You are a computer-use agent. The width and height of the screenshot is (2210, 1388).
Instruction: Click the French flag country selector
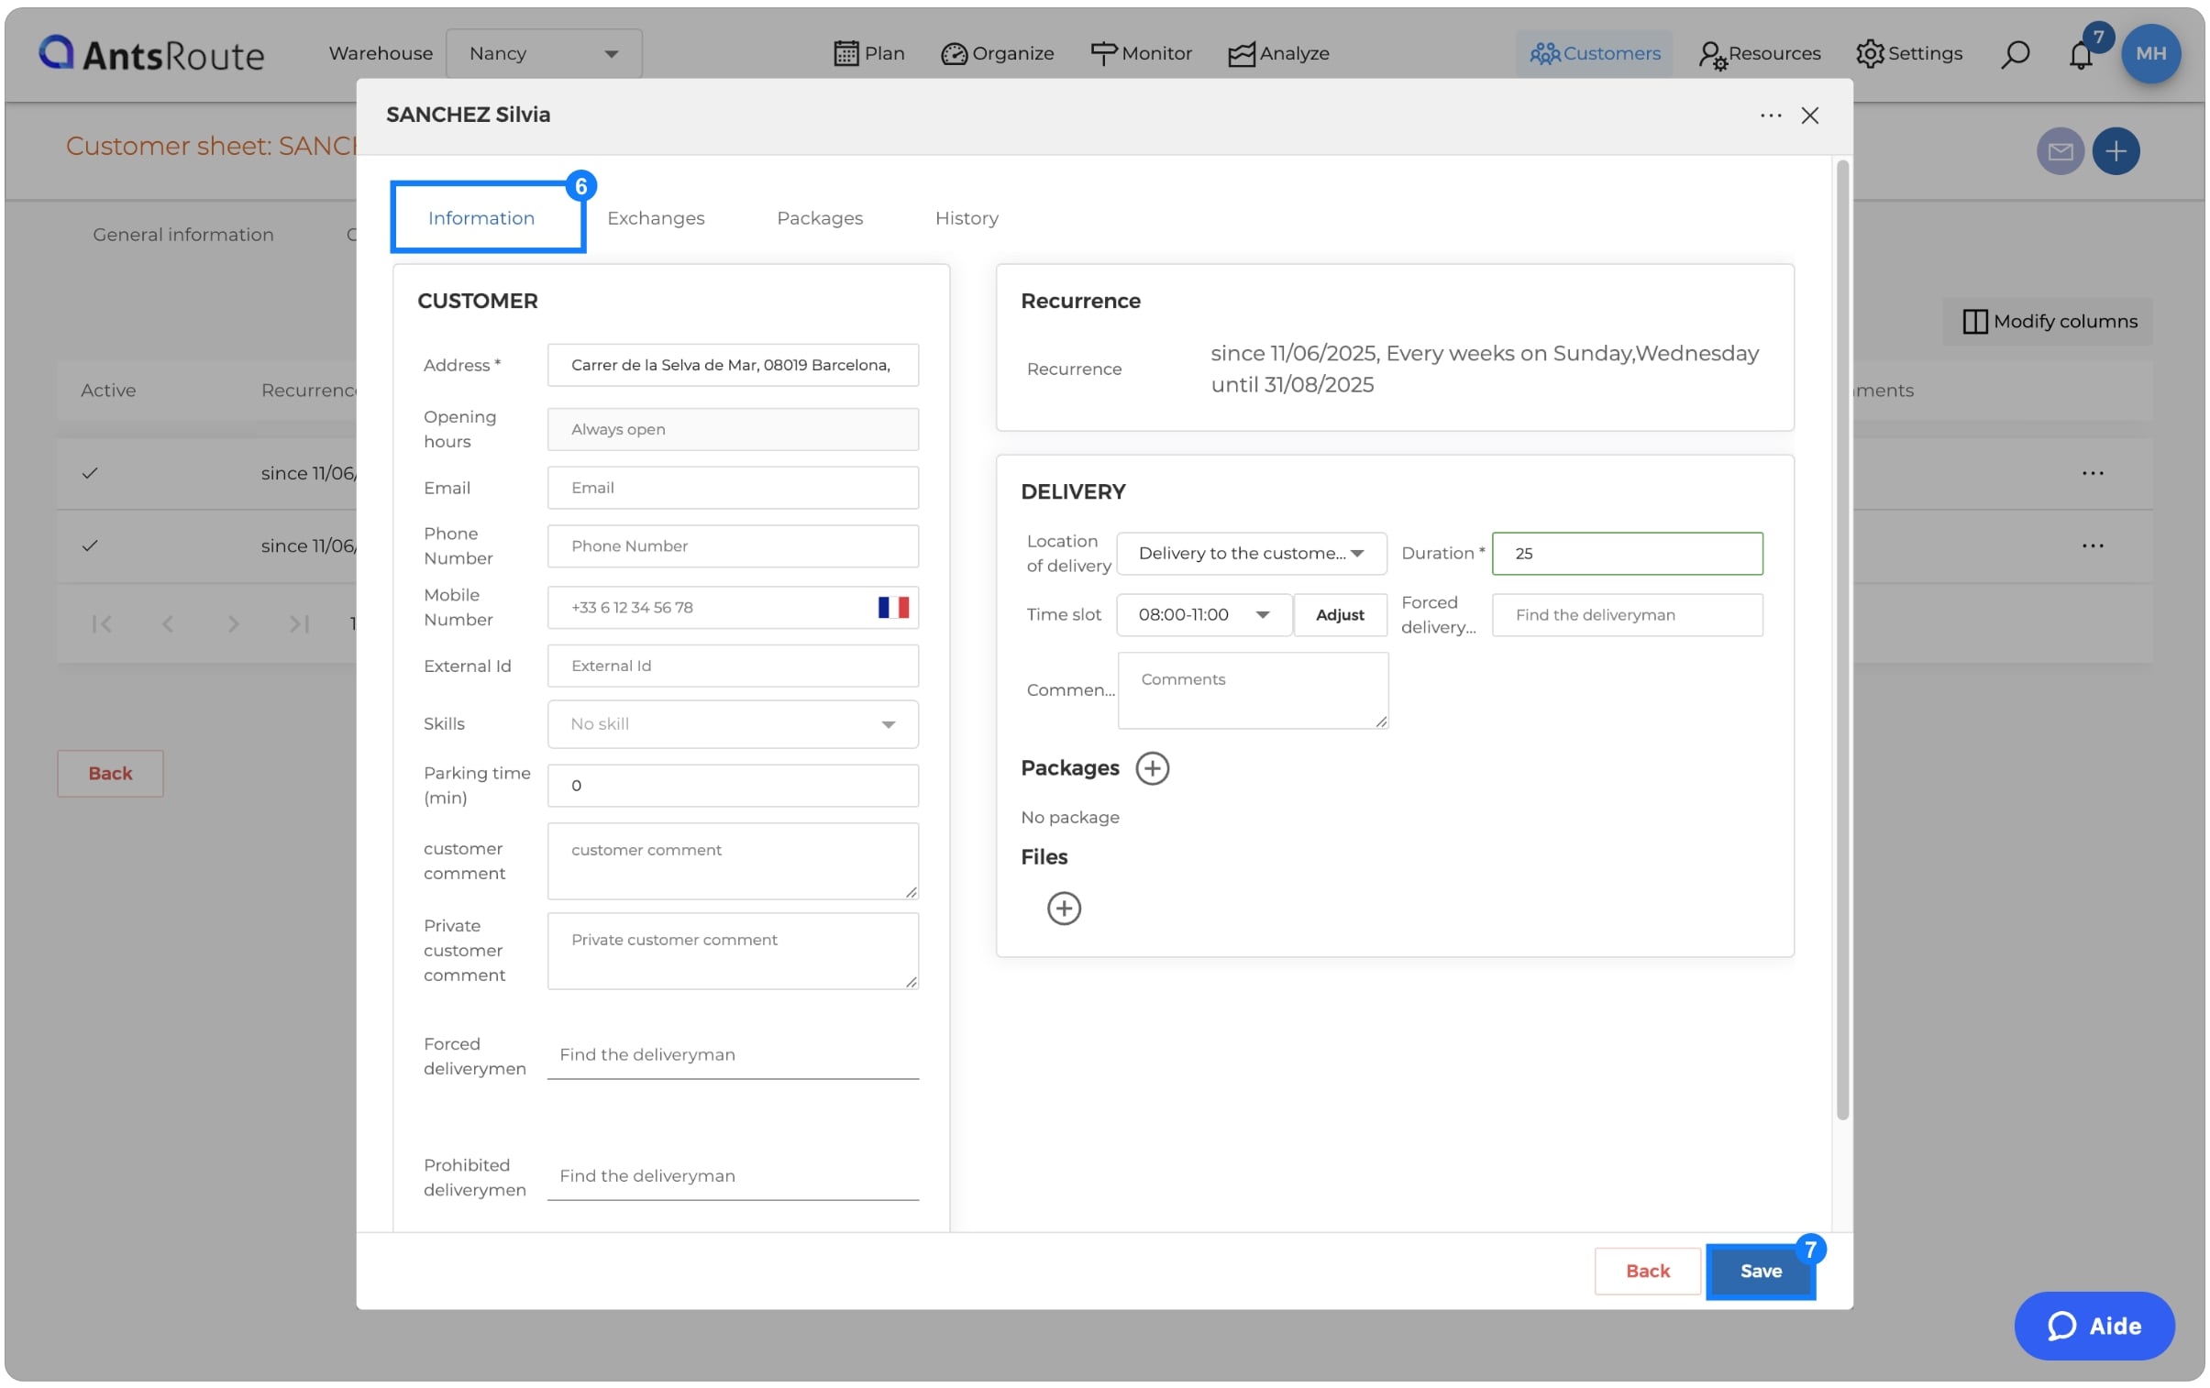pos(892,607)
